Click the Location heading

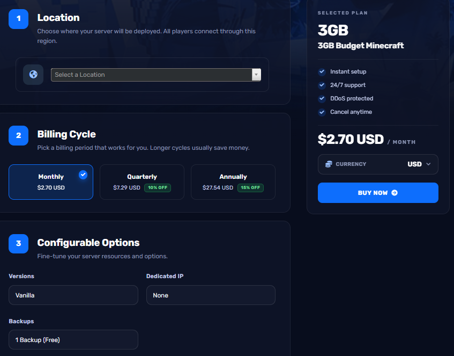(58, 18)
